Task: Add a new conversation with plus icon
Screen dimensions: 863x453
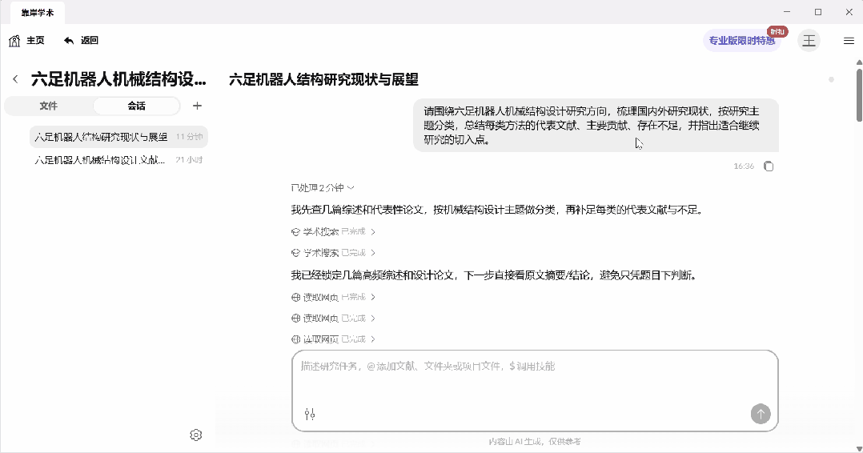Action: click(x=197, y=106)
